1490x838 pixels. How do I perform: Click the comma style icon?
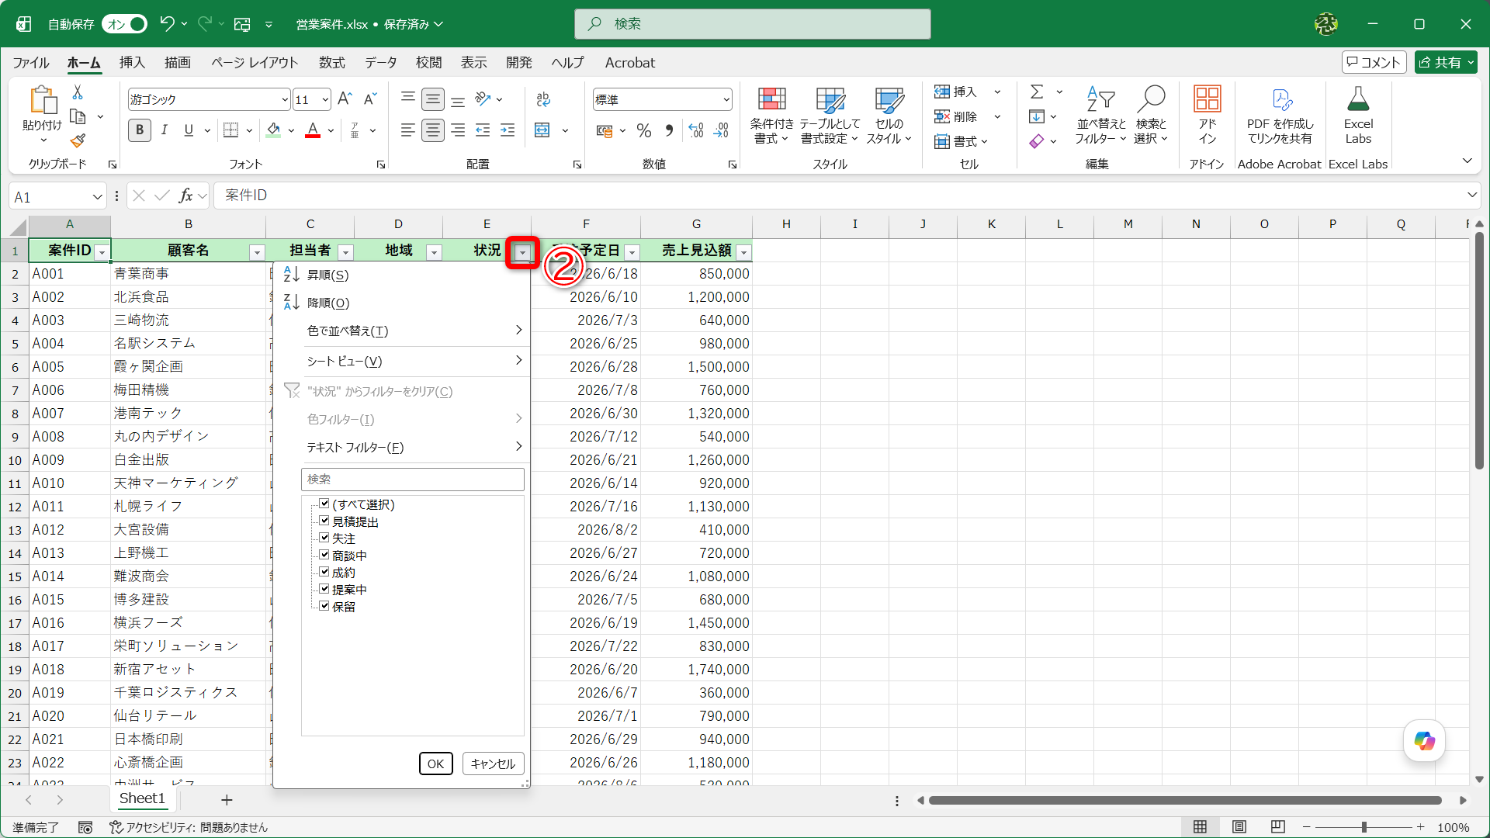coord(669,130)
